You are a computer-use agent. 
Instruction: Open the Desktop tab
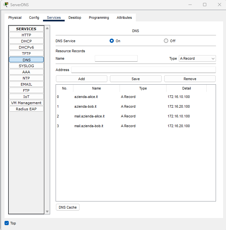(x=75, y=18)
